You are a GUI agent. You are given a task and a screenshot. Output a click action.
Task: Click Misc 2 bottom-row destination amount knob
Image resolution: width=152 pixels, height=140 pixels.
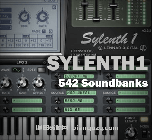(109, 109)
